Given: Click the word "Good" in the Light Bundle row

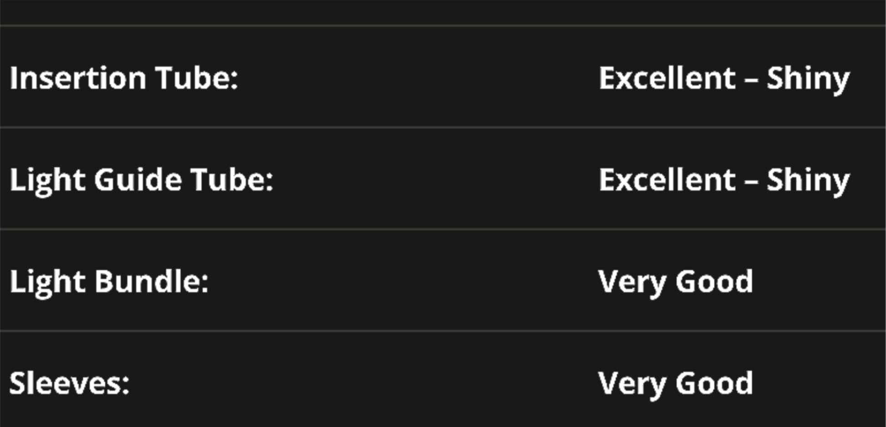Looking at the screenshot, I should pos(714,281).
